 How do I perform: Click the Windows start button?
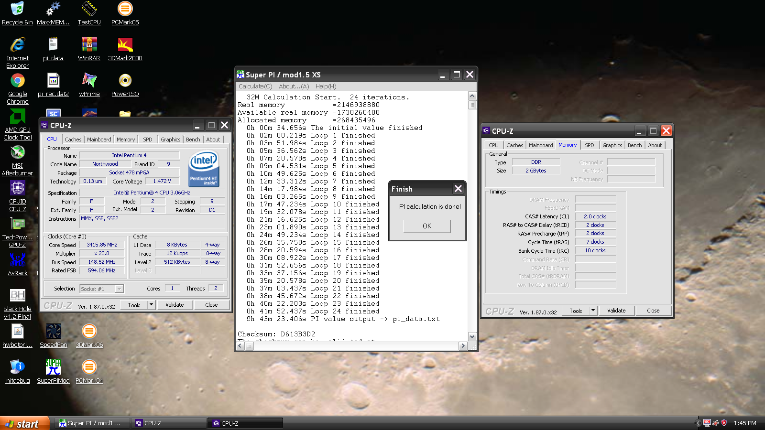24,423
